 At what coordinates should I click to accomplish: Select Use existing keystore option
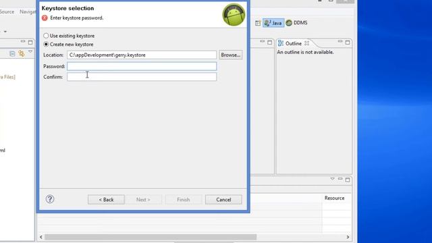[x=69, y=36]
